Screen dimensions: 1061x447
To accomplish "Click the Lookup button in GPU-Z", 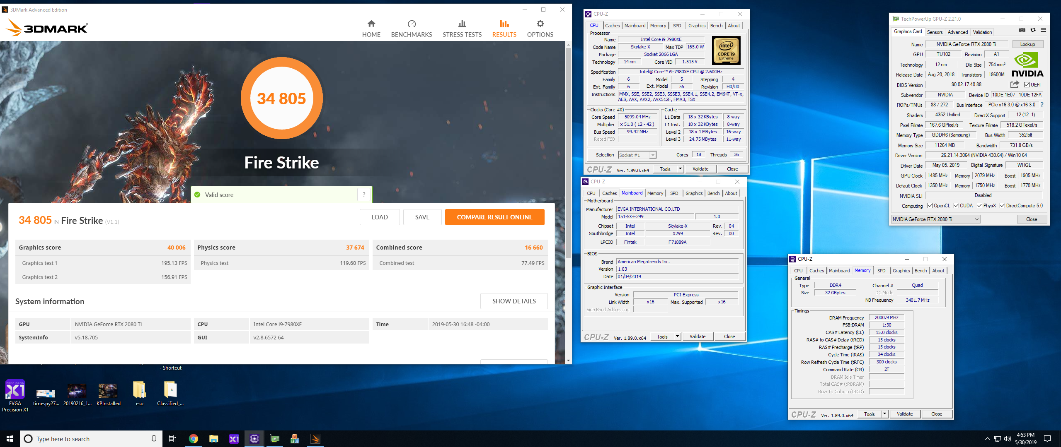I will [1027, 44].
